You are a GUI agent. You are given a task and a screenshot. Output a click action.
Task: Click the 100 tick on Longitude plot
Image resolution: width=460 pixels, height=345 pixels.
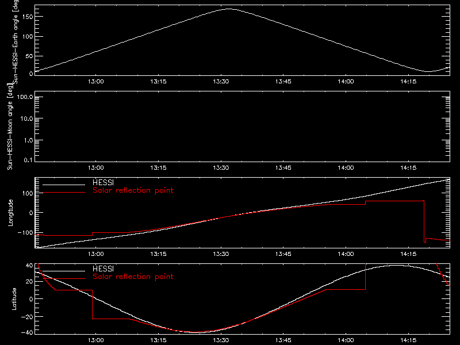28,193
